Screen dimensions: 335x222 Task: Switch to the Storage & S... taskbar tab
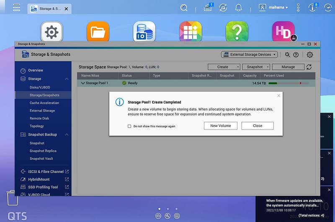(50, 9)
